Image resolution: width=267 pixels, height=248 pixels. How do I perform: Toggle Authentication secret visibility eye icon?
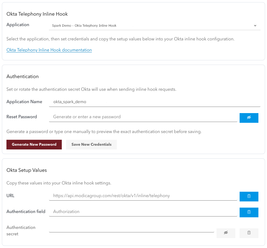coord(226,233)
